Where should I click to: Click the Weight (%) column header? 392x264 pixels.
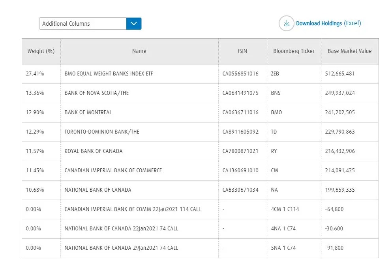pos(41,51)
